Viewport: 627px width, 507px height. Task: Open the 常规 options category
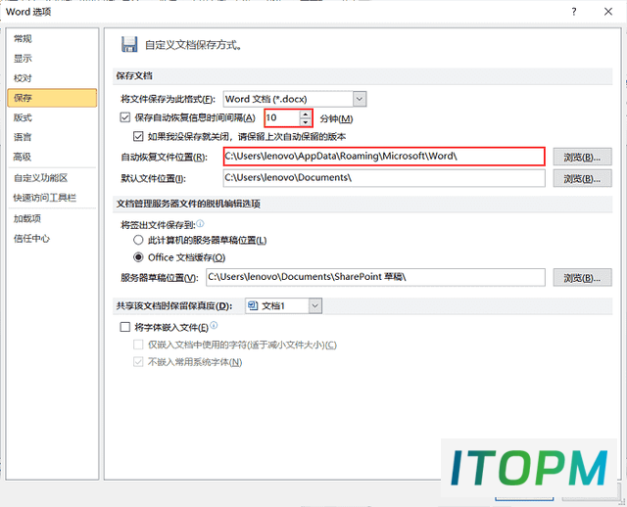[x=23, y=39]
